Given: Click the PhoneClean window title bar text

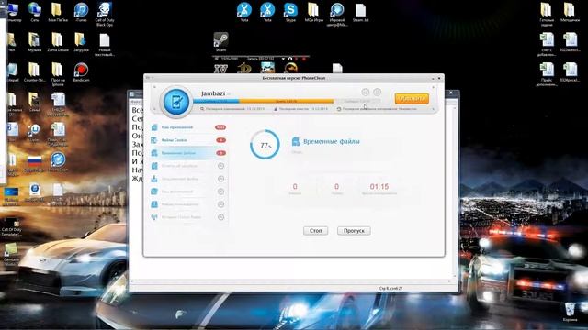Looking at the screenshot, I should tap(294, 78).
